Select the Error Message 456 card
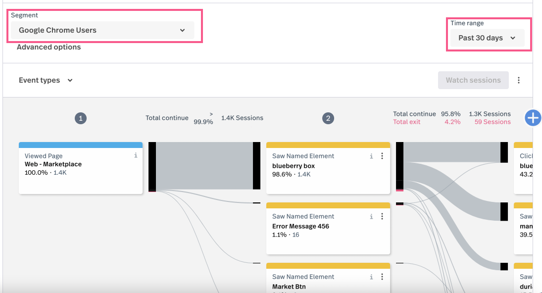This screenshot has width=542, height=293. pos(328,228)
